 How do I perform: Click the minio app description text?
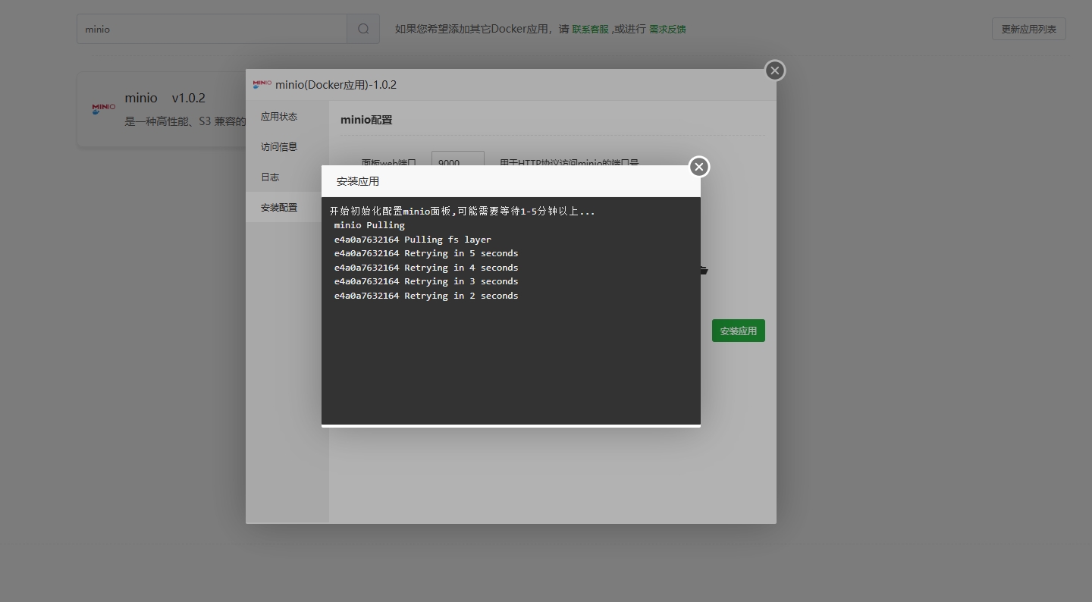(185, 121)
